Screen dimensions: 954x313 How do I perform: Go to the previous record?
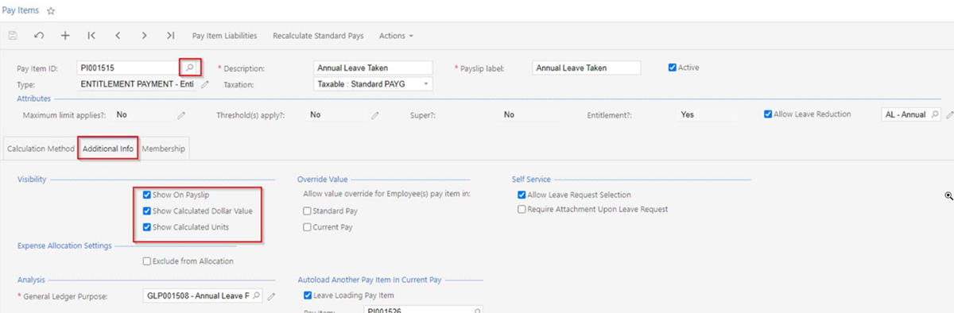pyautogui.click(x=118, y=36)
